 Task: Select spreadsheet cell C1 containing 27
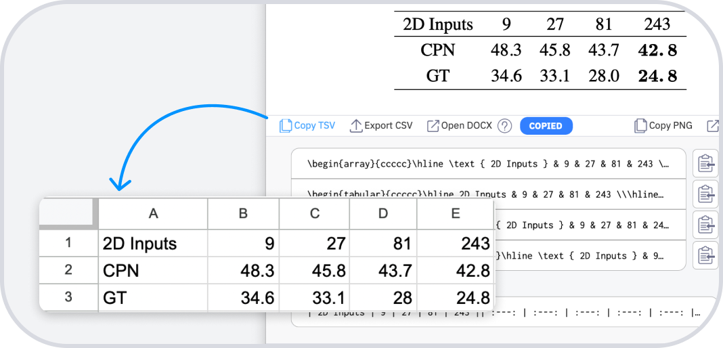[315, 243]
